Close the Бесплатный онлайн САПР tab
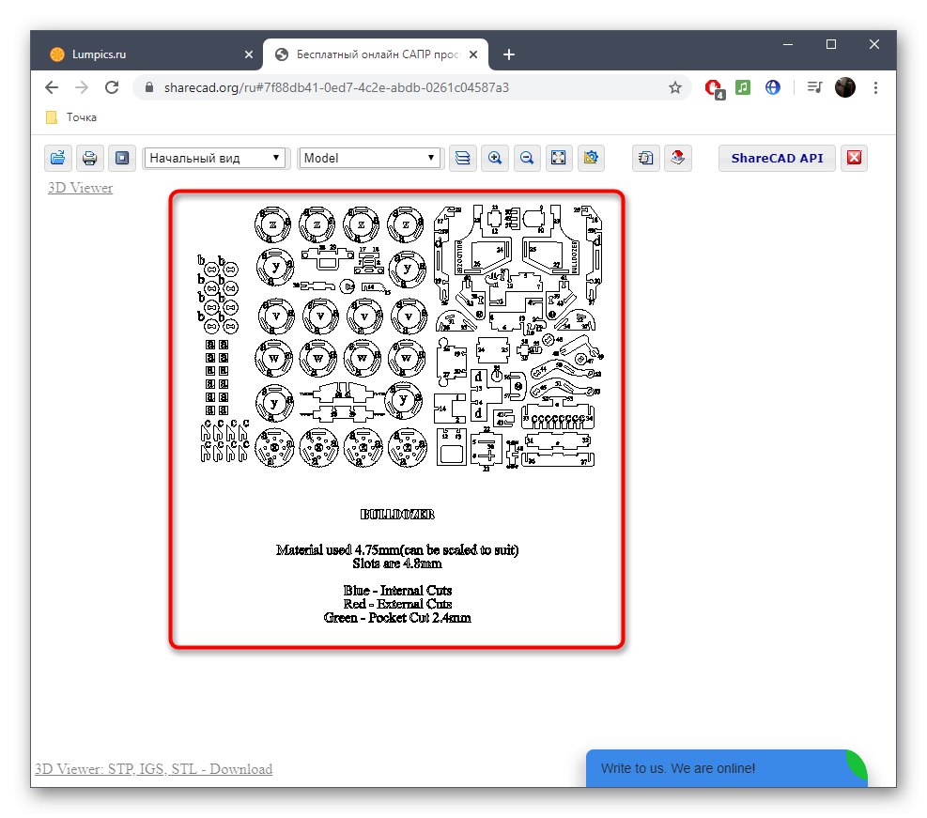 pos(473,54)
